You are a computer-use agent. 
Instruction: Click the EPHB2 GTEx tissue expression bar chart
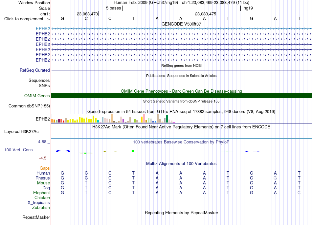point(113,119)
